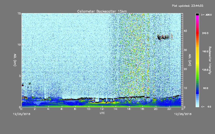The height and width of the screenshot is (134, 215).
Task: Click the "<= 0.0" colorbar label
Action: (206, 107)
